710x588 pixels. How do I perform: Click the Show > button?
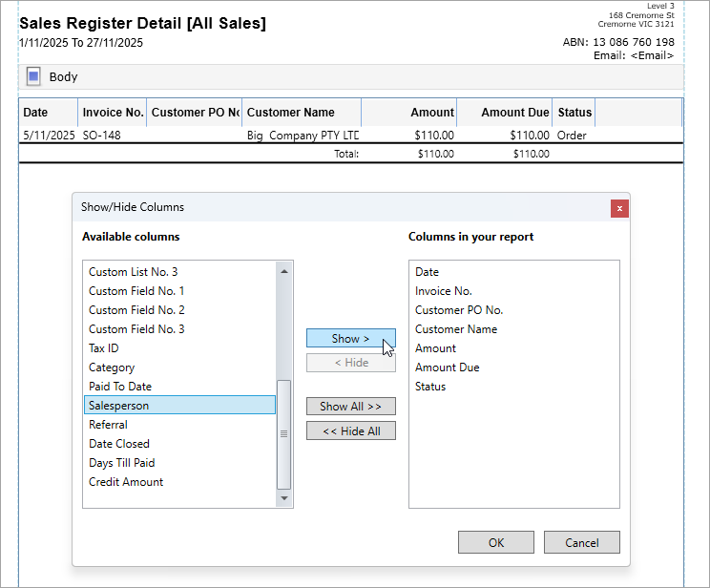350,339
